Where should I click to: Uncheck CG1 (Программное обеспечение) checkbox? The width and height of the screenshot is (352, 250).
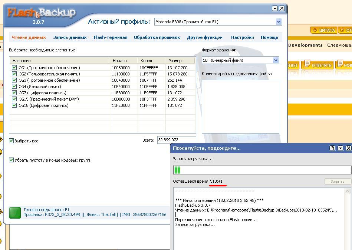[x=14, y=67]
